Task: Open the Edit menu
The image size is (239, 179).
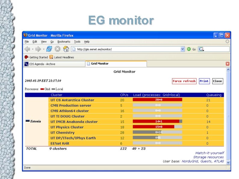Action: click(x=35, y=42)
